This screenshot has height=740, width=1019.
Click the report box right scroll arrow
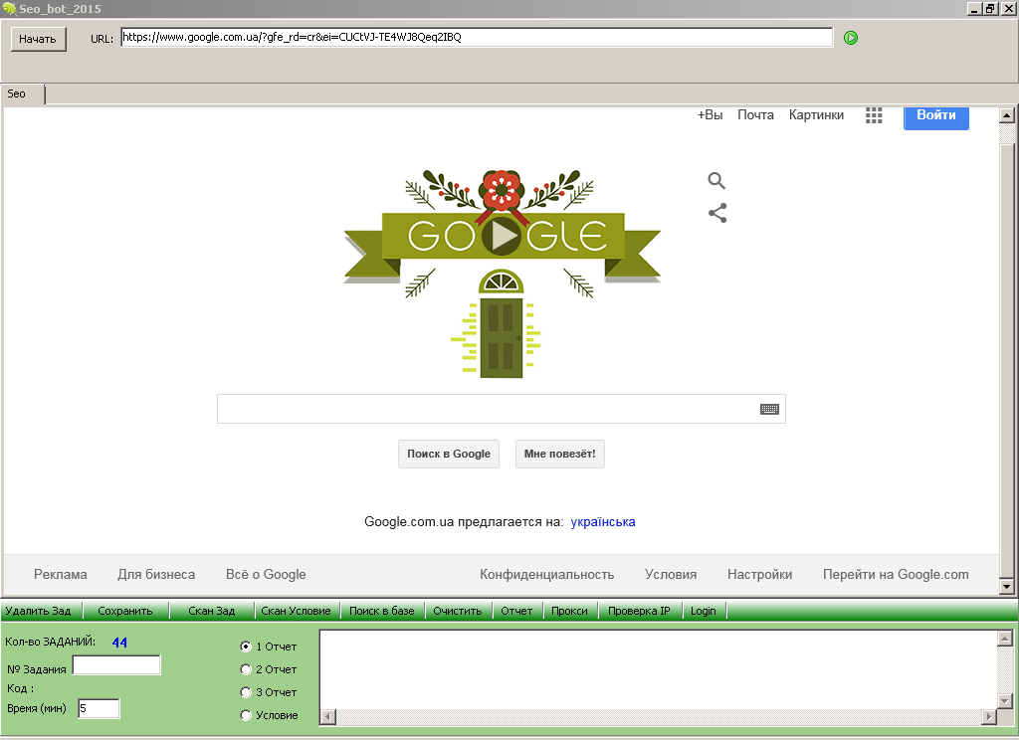(988, 716)
